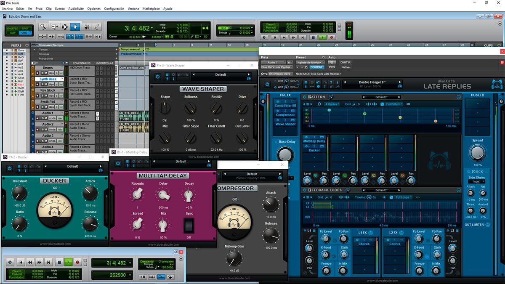Enable Shuffle edit mode
Viewport: 505px width, 284px height.
point(13,28)
